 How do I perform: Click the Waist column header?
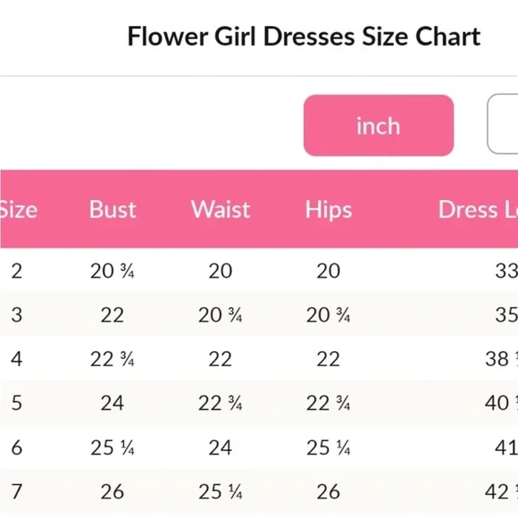221,210
